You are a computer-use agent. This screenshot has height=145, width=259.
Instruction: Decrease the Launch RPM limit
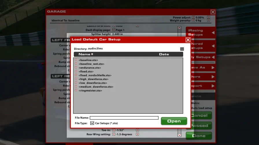114,26
